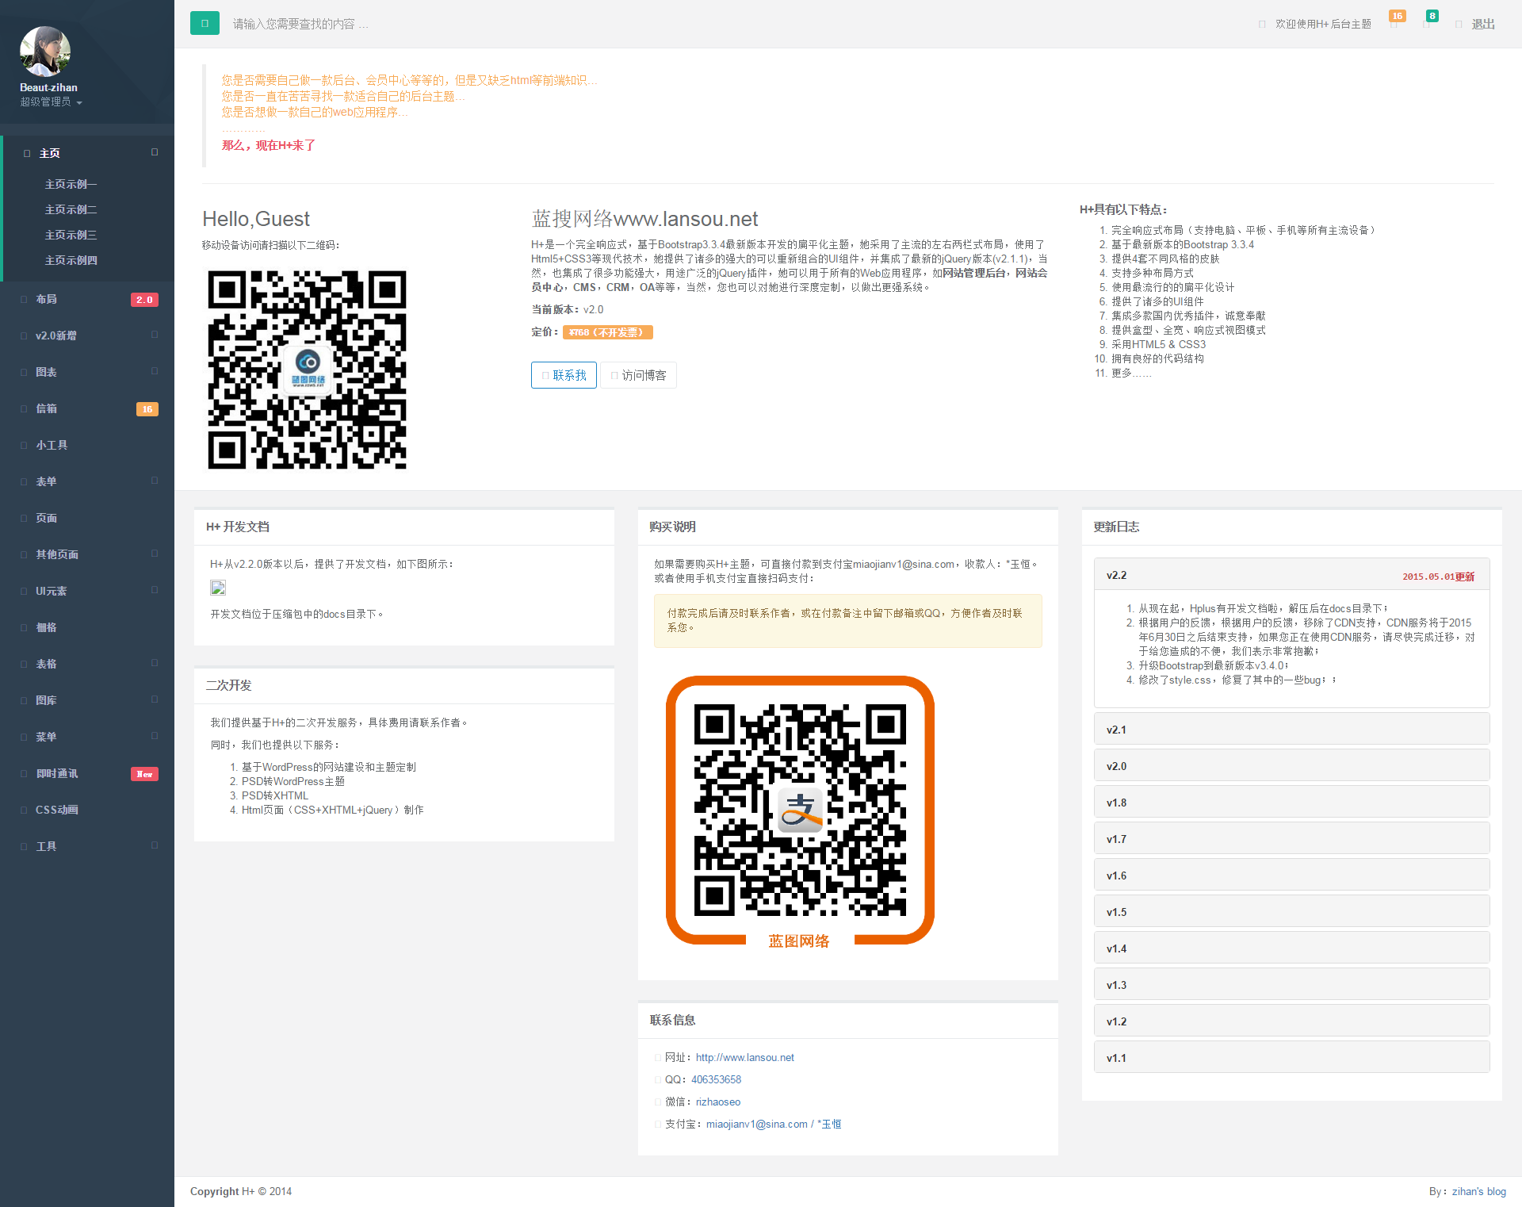This screenshot has width=1522, height=1207.
Task: Click the miaojianv1@sina.com Alipay link
Action: tap(774, 1125)
